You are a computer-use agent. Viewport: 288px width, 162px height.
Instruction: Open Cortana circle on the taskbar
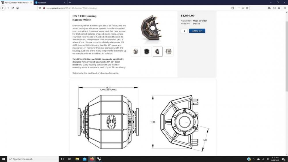tap(62, 159)
